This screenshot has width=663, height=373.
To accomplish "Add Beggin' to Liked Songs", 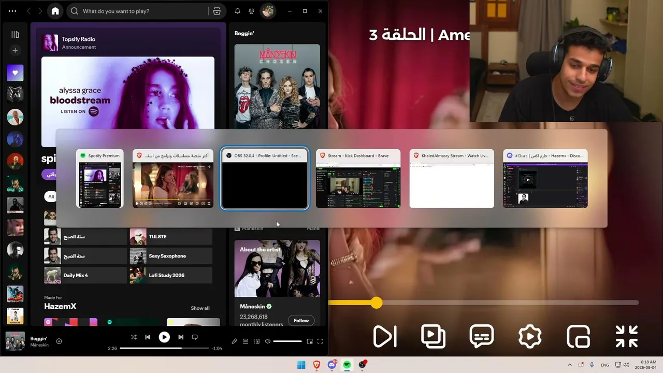I will pos(59,341).
